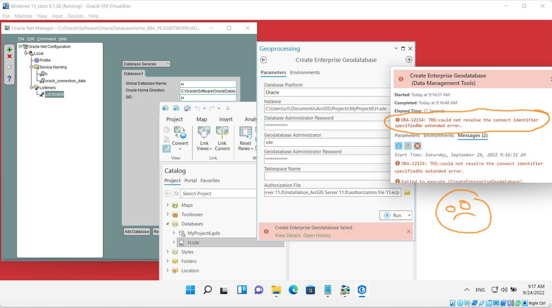The height and width of the screenshot is (308, 552).
Task: Select Folders item in Catalog
Action: (188, 261)
